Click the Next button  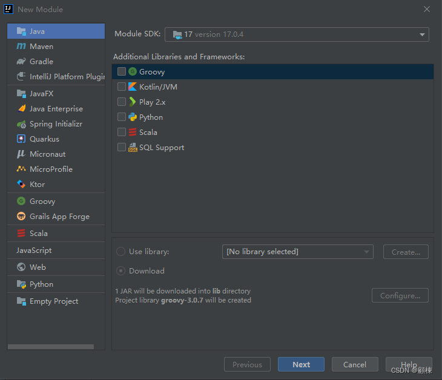(301, 364)
